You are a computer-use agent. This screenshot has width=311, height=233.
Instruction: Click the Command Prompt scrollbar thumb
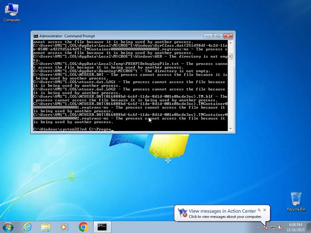click(x=231, y=56)
